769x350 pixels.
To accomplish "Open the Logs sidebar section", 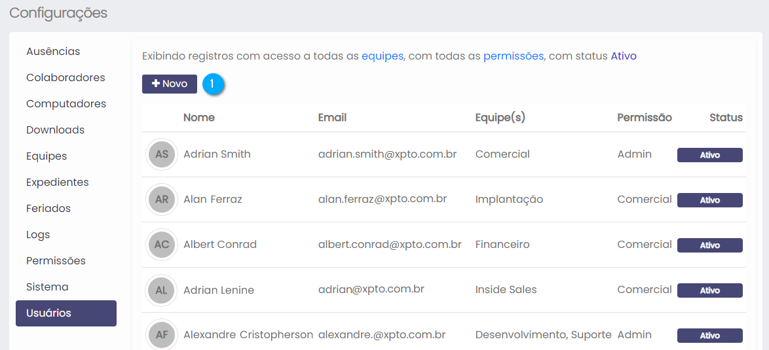I will [38, 235].
